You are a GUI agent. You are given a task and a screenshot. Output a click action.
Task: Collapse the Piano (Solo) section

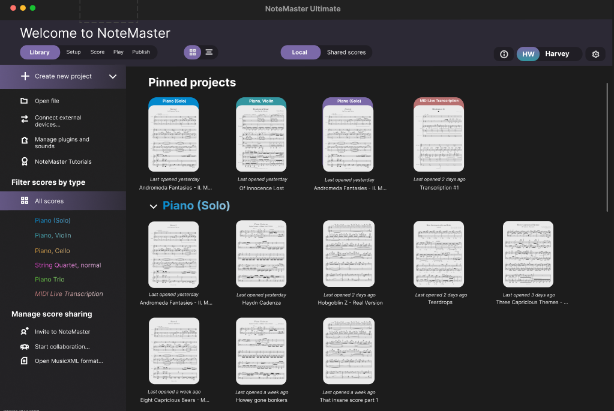pyautogui.click(x=153, y=206)
